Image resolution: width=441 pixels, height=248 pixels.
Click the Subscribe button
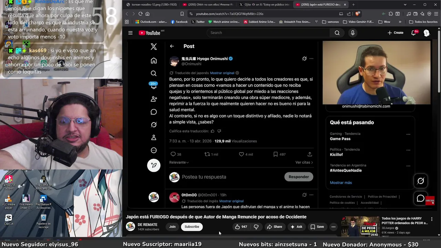click(192, 227)
